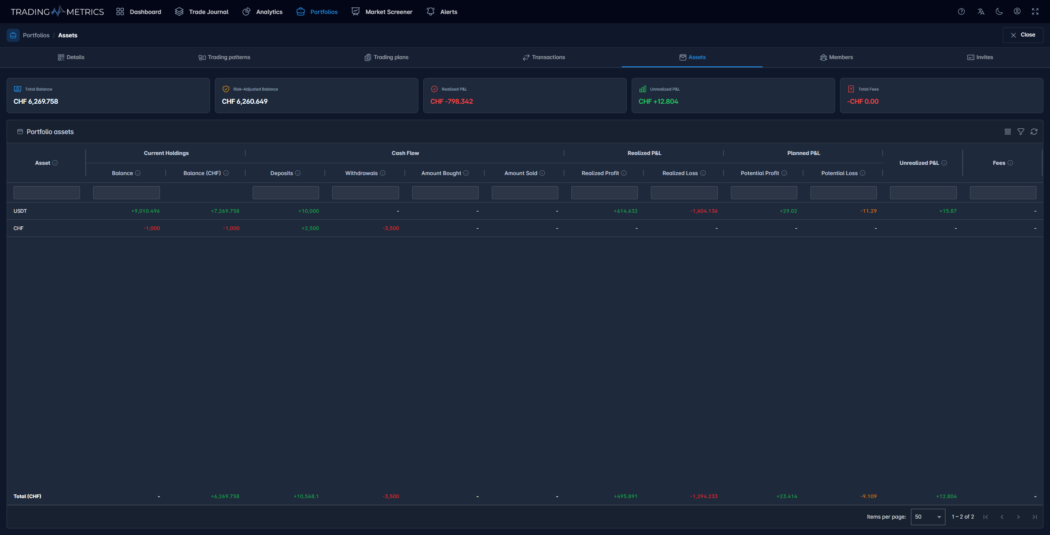This screenshot has height=535, width=1050.
Task: Click the Unrealized P&L card value
Action: click(x=658, y=101)
